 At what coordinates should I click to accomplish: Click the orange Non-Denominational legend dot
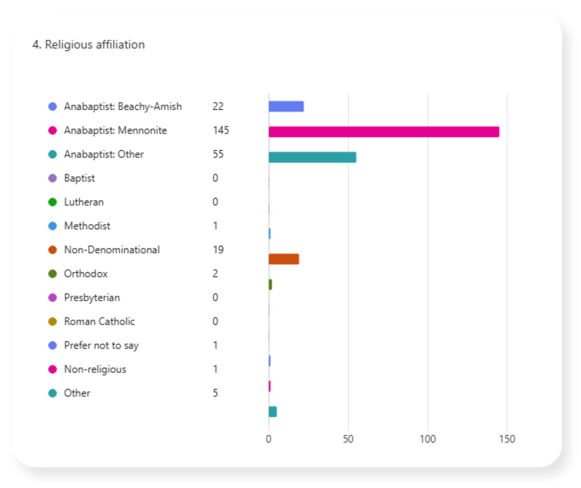click(x=52, y=250)
